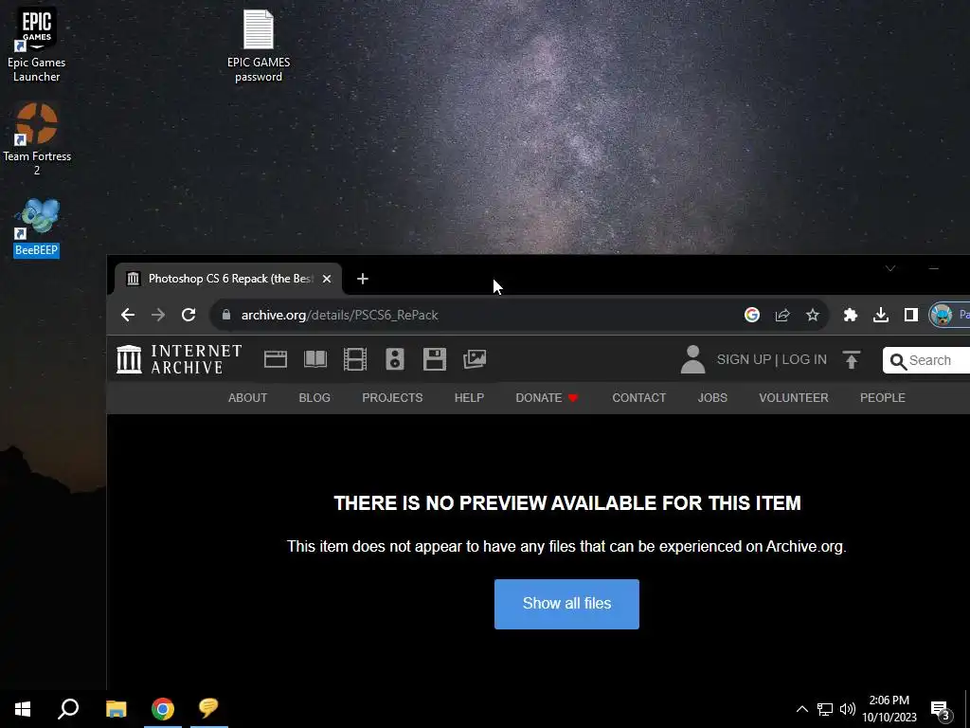Open the notification center icon
Viewport: 970px width, 728px height.
(x=941, y=709)
